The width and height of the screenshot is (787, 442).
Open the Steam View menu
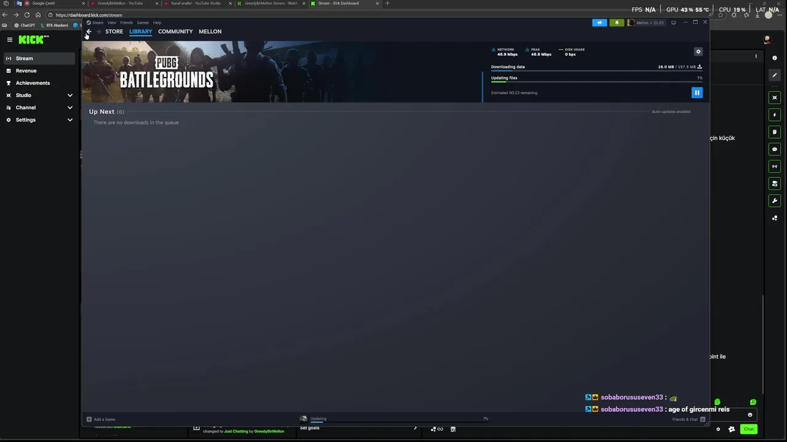112,23
